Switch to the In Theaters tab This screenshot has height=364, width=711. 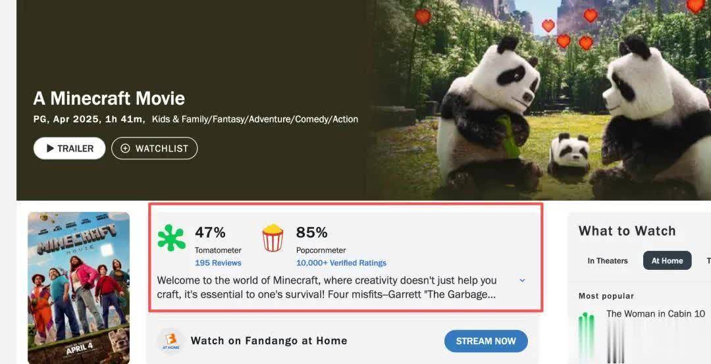(x=608, y=261)
